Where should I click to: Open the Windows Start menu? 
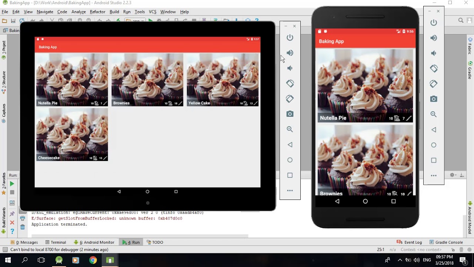click(x=8, y=260)
